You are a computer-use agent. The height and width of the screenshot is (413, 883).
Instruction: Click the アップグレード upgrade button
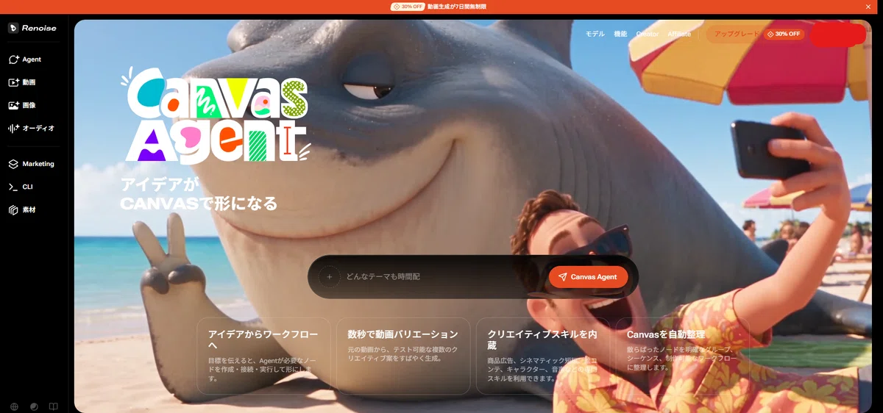pos(736,34)
